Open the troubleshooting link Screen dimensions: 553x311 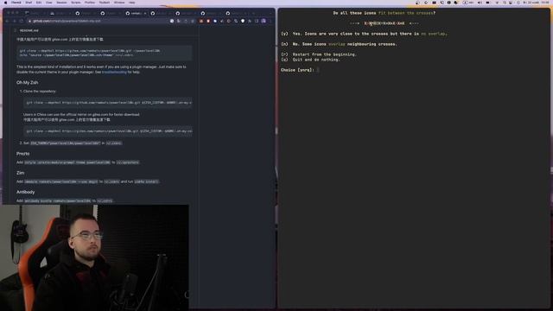tap(114, 73)
